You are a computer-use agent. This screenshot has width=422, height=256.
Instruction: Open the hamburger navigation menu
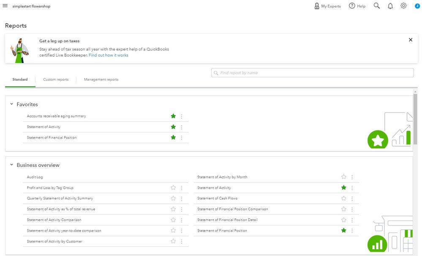click(5, 5)
